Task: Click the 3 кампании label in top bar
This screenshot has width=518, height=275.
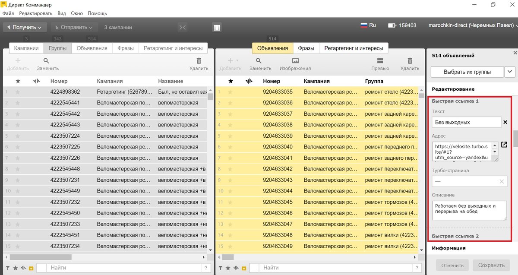Action: [x=118, y=27]
